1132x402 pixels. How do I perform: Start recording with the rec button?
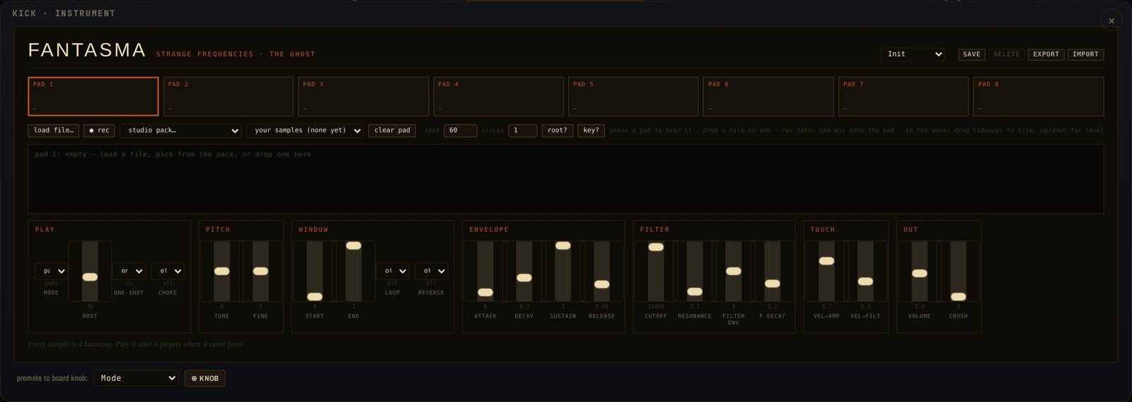point(99,131)
